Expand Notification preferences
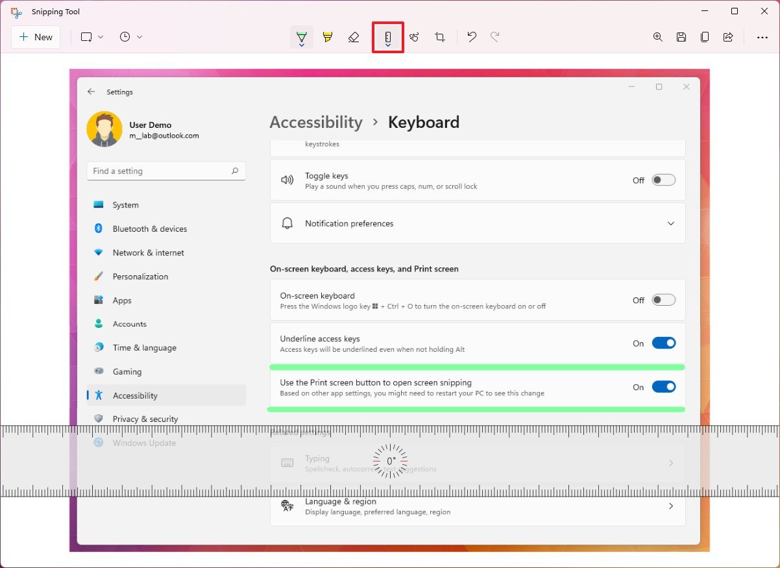This screenshot has width=780, height=568. [671, 223]
